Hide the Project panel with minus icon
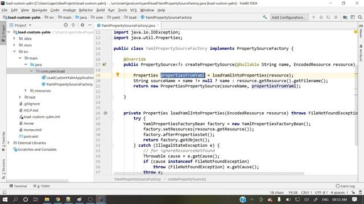This screenshot has height=204, width=364. (90, 25)
